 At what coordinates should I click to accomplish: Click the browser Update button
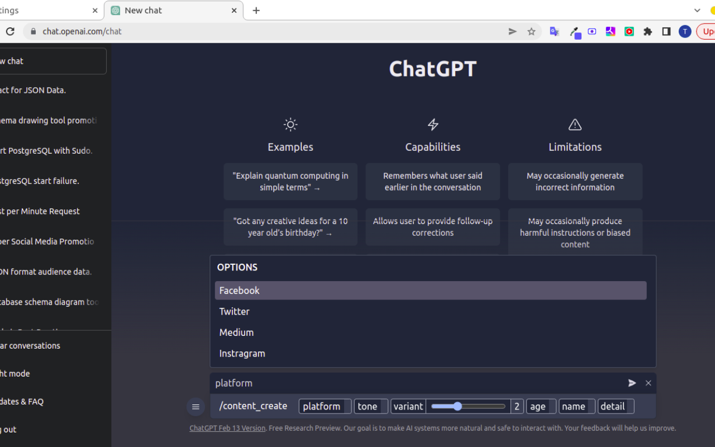[x=706, y=31]
